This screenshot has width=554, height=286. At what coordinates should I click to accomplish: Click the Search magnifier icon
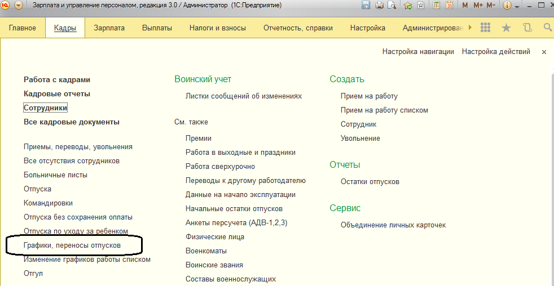547,28
